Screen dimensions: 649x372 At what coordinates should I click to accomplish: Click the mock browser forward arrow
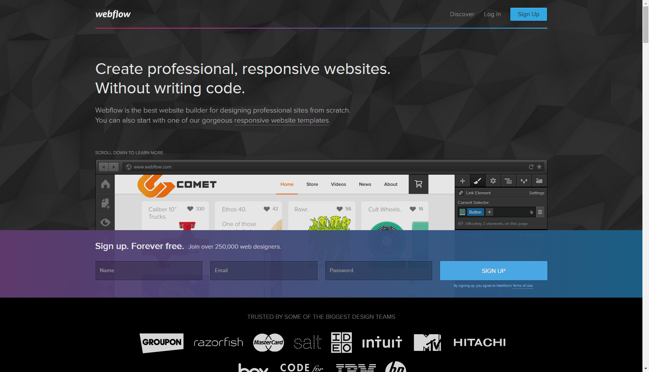click(x=114, y=167)
